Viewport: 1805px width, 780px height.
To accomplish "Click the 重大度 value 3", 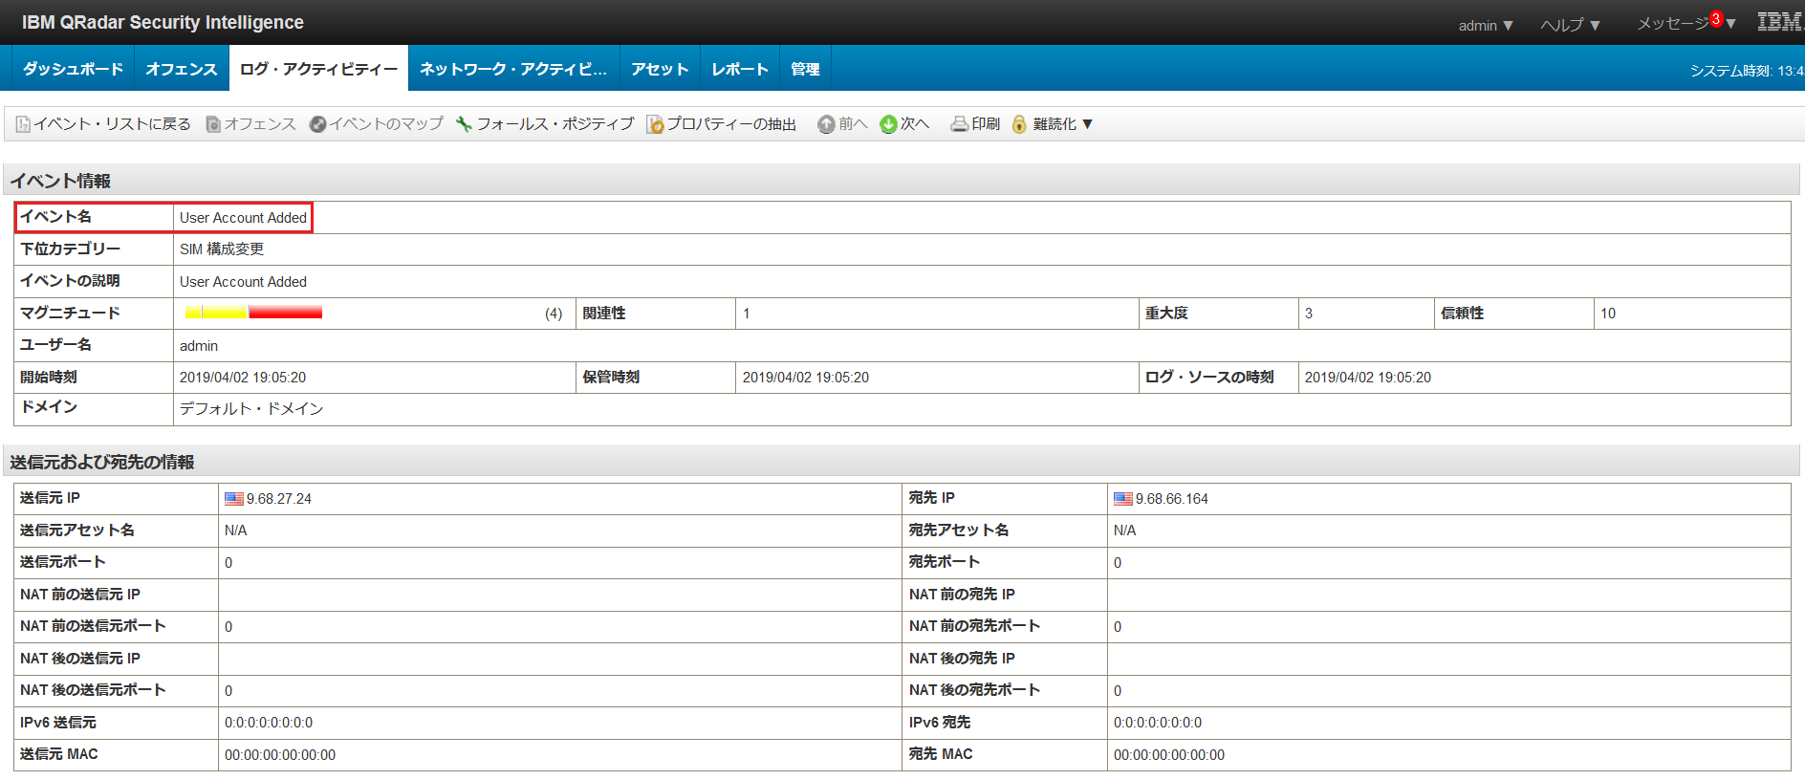I will tap(1309, 314).
